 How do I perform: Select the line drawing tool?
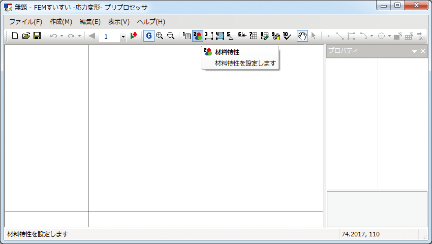pos(340,36)
